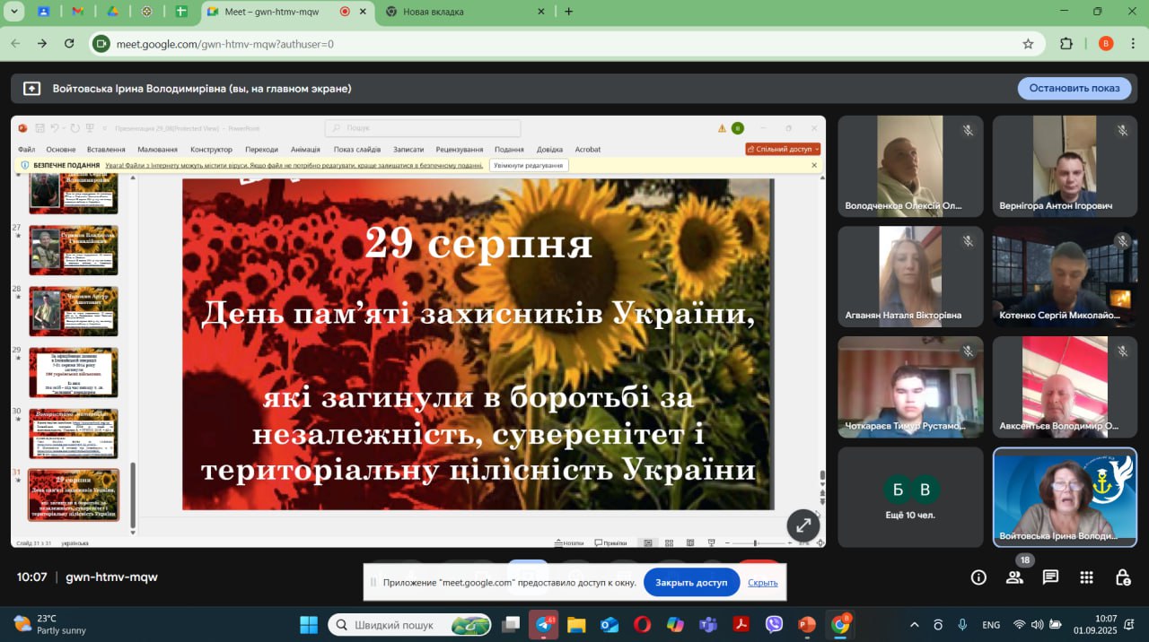Open host controls lock icon
Screen dimensions: 1149x642
coord(1122,577)
